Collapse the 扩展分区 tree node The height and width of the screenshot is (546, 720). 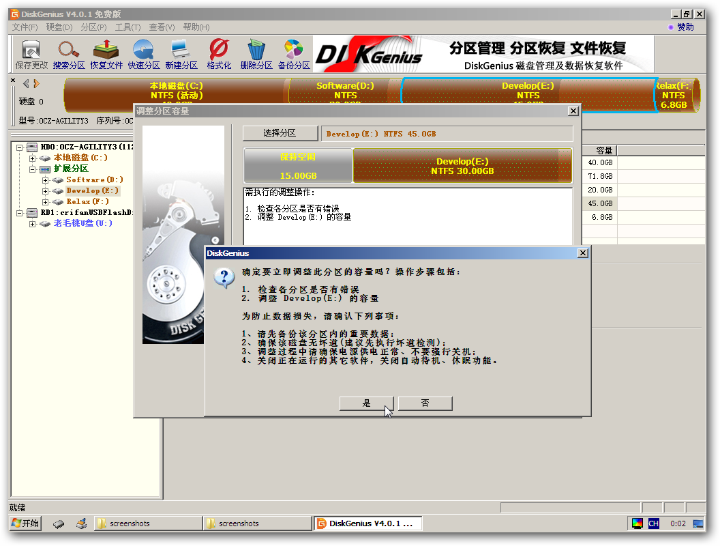[32, 169]
